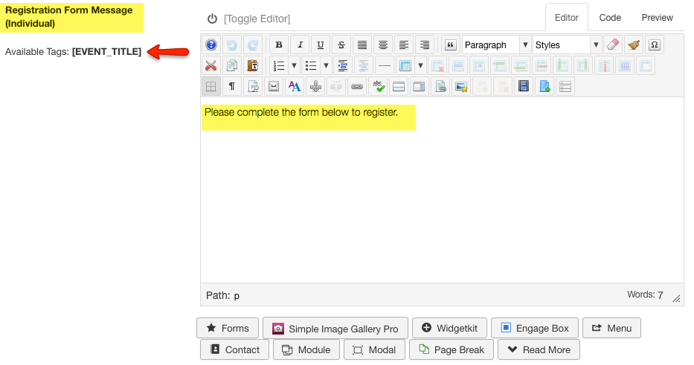Screen dimensions: 694x365
Task: Insert a numbered list
Action: coord(279,66)
